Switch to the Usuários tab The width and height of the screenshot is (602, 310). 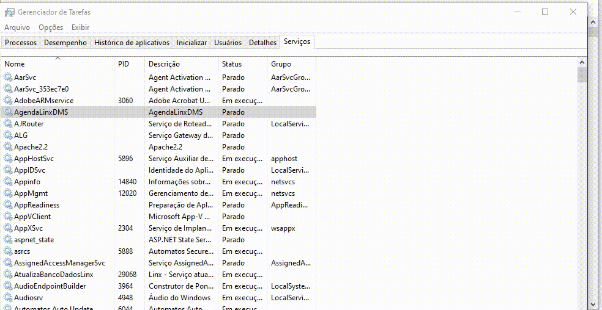pos(228,43)
